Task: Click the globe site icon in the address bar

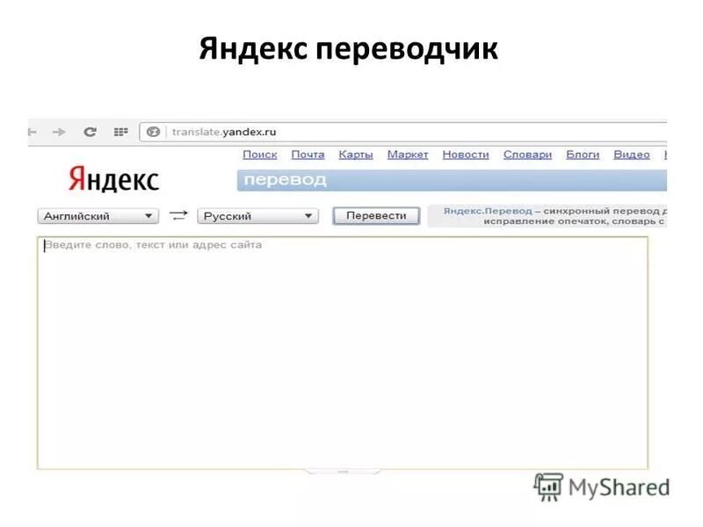Action: [153, 132]
